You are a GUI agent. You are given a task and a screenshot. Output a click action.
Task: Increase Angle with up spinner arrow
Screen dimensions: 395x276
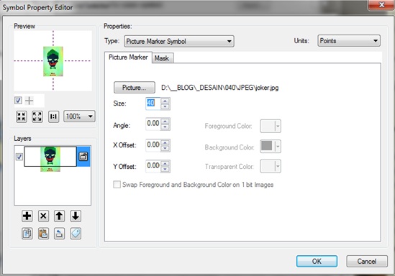tap(165, 121)
